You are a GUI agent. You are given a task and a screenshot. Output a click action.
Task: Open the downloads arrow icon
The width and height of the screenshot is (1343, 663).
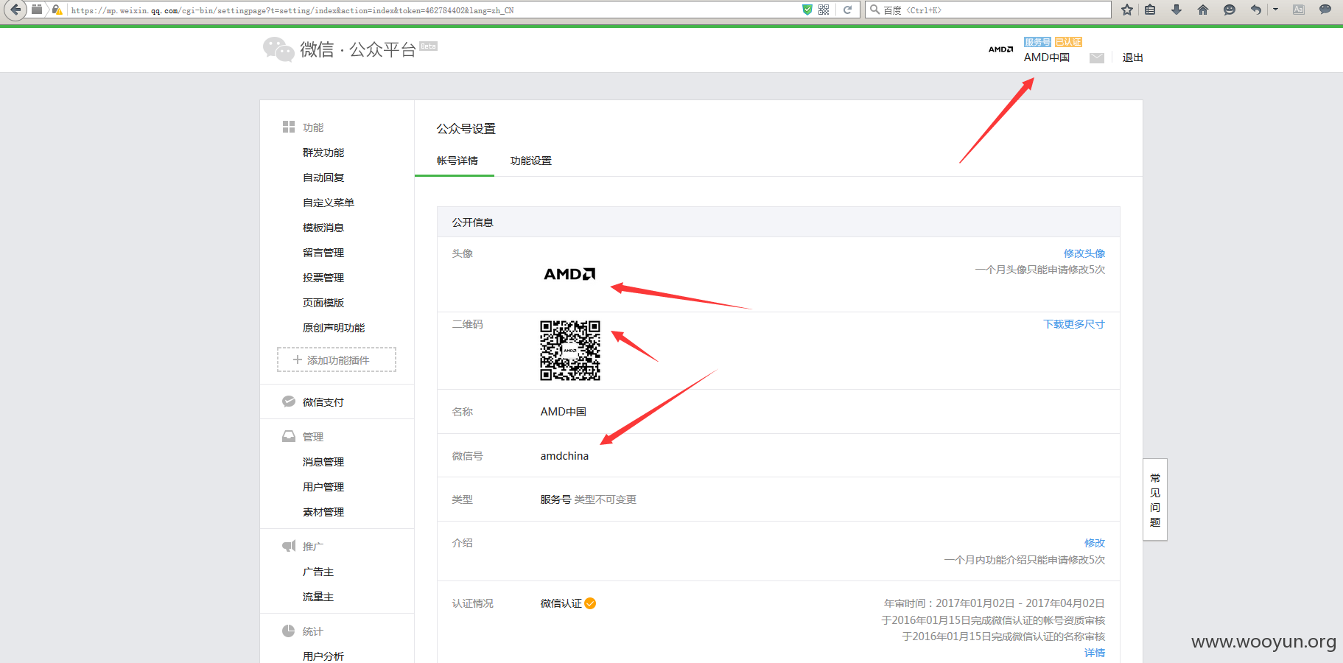coord(1177,10)
